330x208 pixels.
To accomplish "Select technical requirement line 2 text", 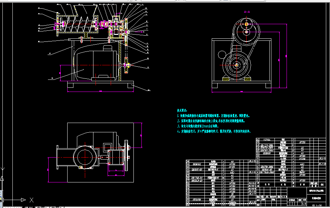I will click(x=211, y=121).
